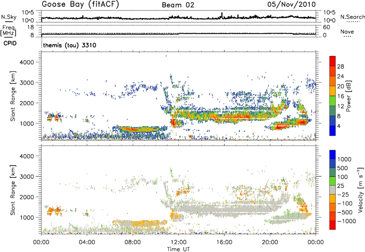Screen dimensions: 365x252
Task: Click "Slant Range [km]" label of power panel
Action: point(13,96)
